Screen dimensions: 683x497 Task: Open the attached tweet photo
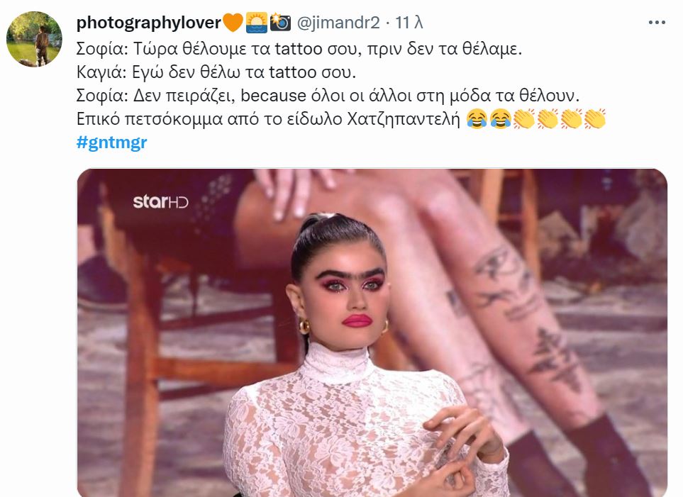pos(372,333)
